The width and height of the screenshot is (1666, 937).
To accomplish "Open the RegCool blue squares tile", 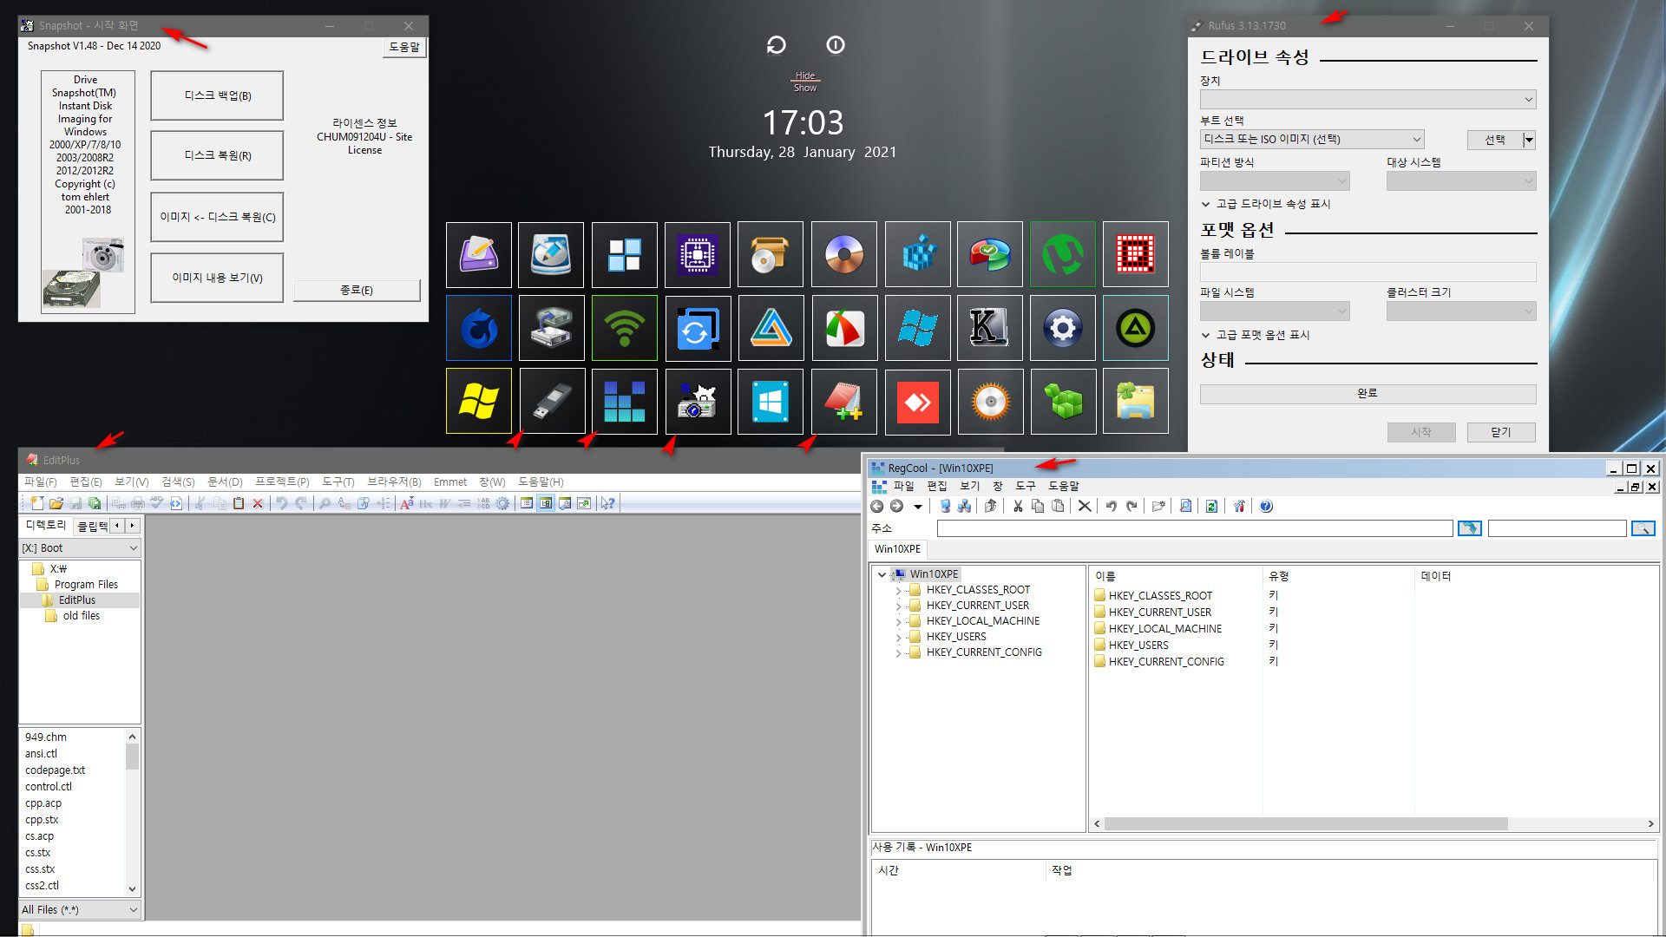I will tap(625, 402).
